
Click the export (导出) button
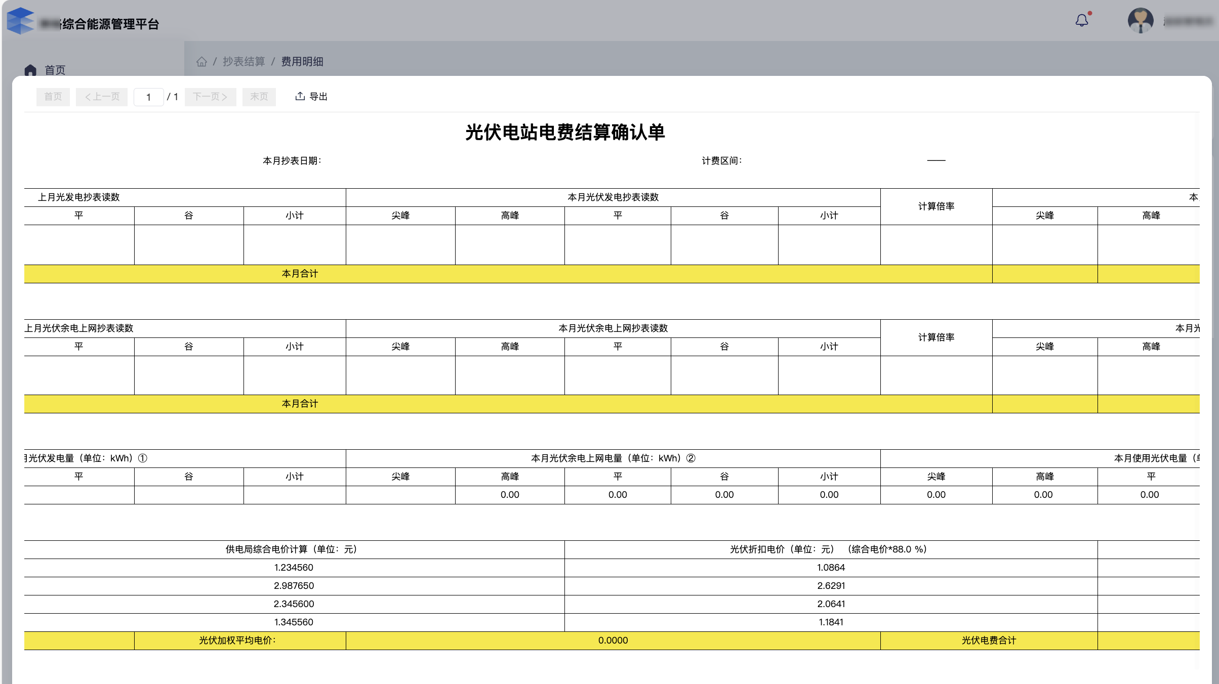[x=311, y=97]
